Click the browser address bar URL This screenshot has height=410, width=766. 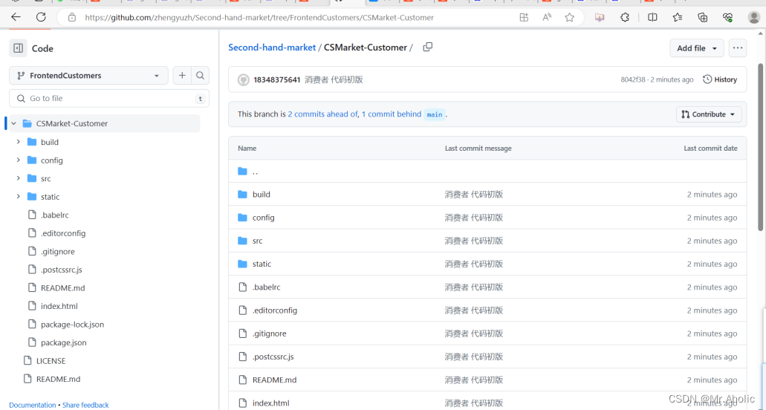point(259,18)
